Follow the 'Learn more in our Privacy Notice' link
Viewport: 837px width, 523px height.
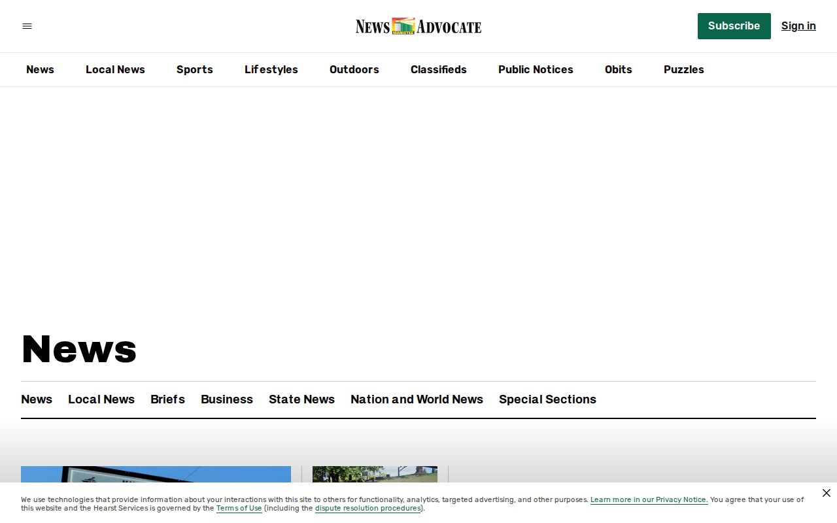tap(649, 499)
